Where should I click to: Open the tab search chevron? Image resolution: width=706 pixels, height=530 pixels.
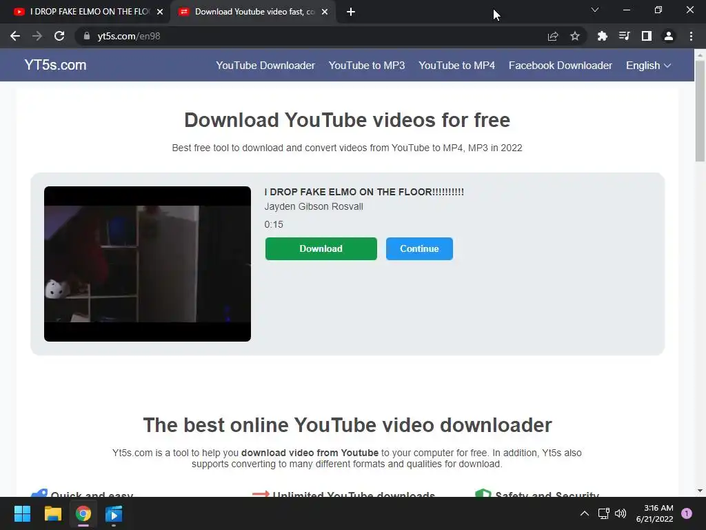(595, 10)
